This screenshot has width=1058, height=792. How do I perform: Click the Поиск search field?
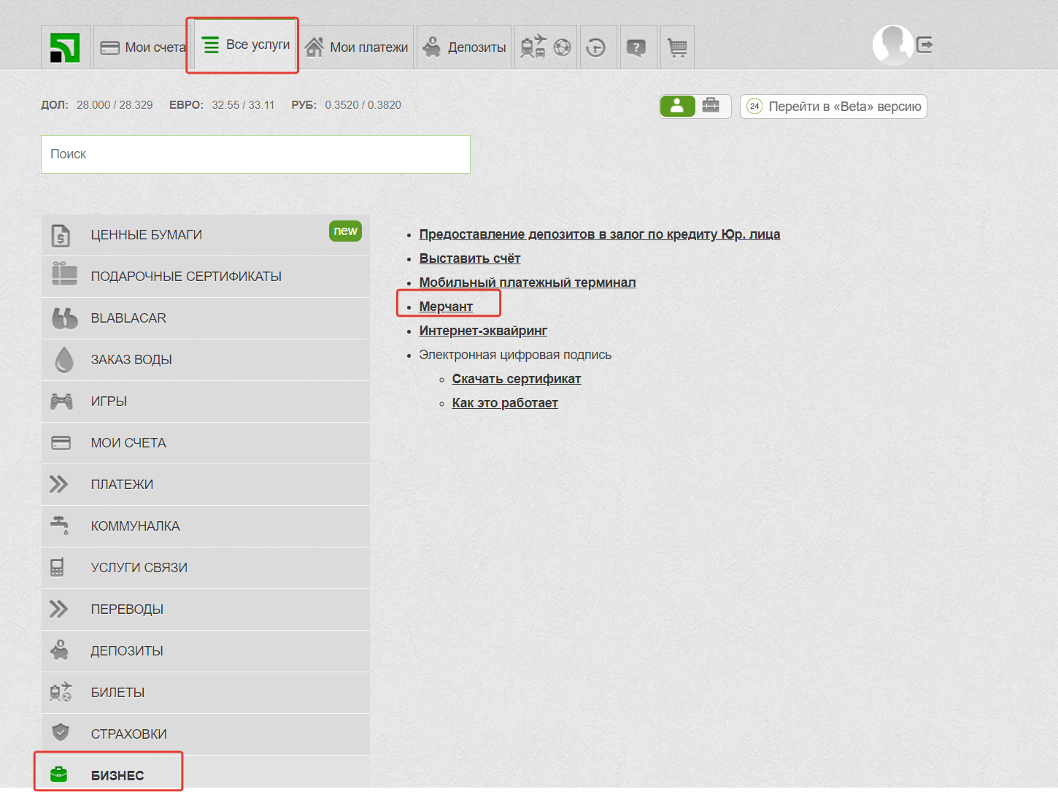tap(255, 154)
